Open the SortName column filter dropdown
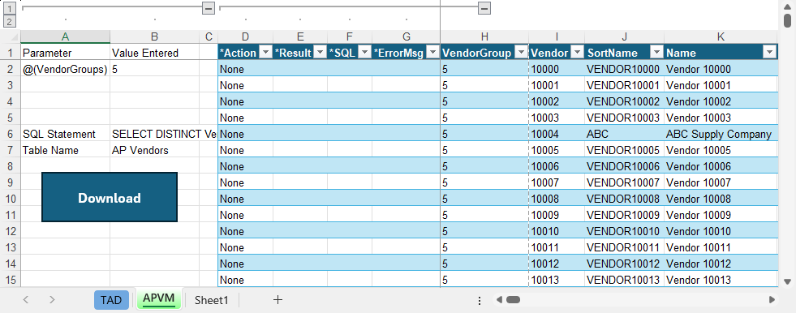This screenshot has height=313, width=796. coord(657,52)
